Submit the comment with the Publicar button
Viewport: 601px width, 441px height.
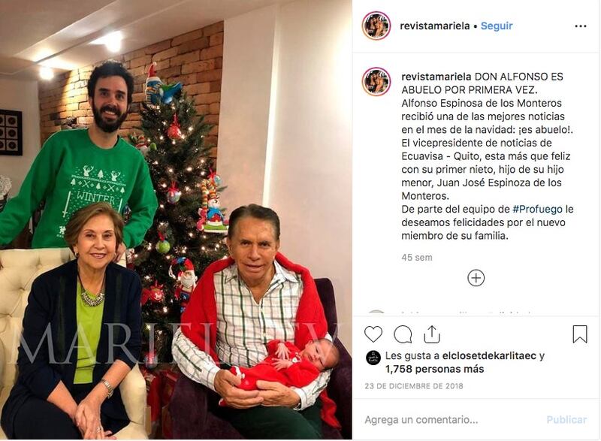tap(566, 420)
